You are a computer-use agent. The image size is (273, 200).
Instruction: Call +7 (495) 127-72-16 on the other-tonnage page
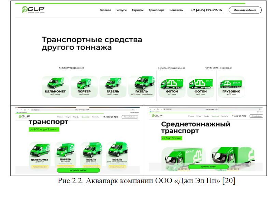point(206,10)
